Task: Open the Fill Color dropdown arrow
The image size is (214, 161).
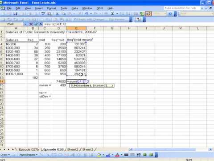Action: point(103,155)
